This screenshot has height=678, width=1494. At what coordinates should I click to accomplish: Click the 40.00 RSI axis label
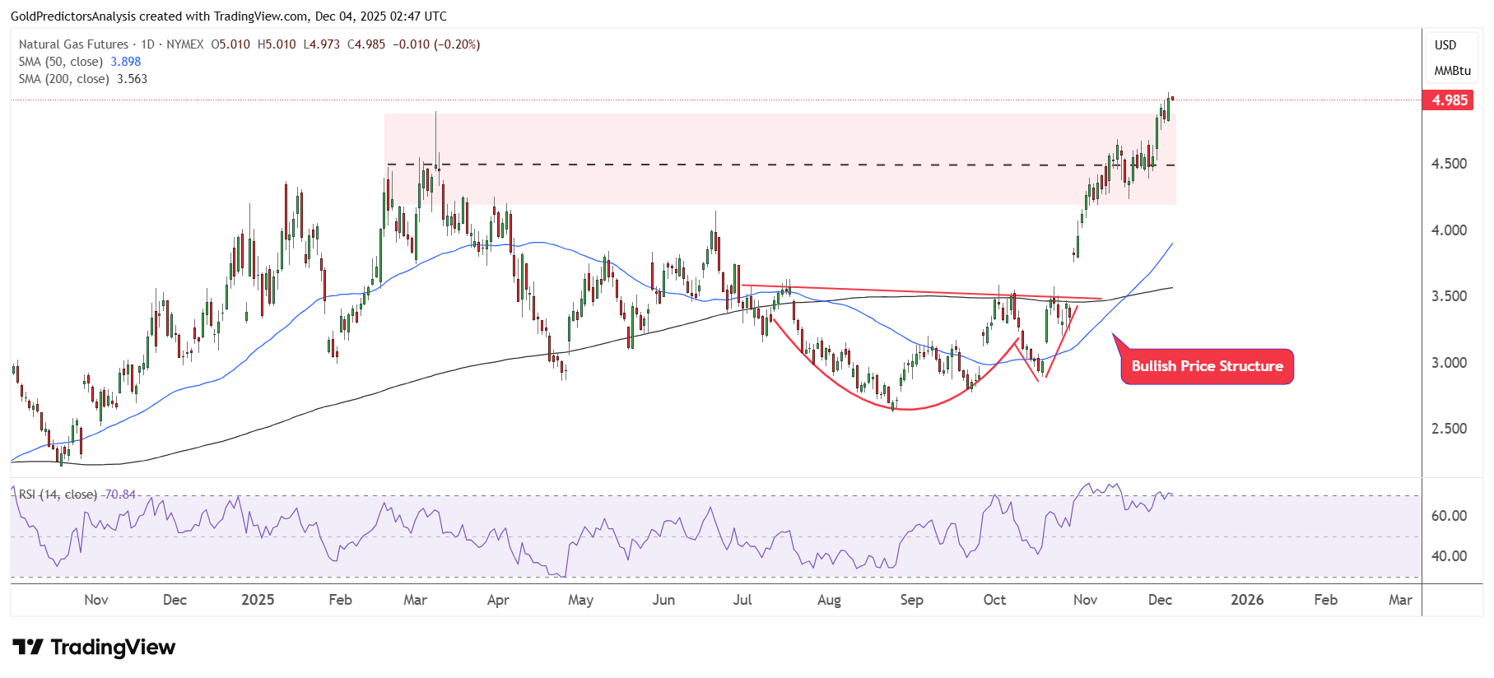pos(1449,556)
